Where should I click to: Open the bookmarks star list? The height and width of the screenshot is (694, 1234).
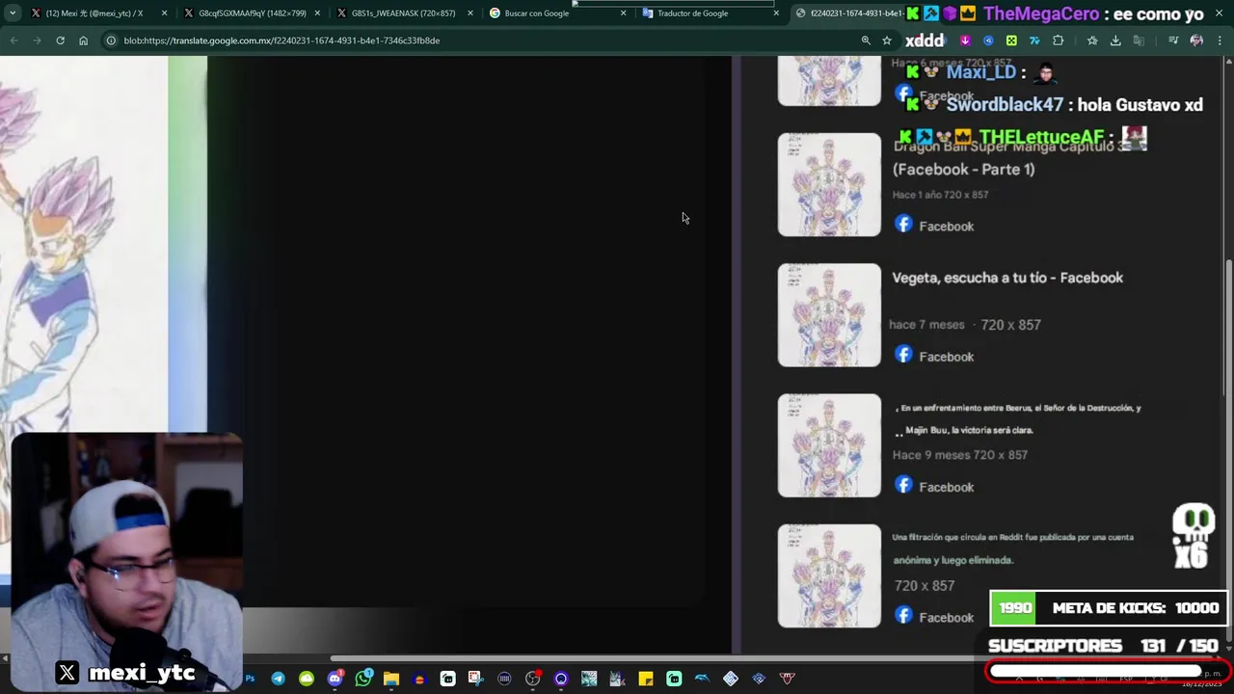coord(1092,40)
